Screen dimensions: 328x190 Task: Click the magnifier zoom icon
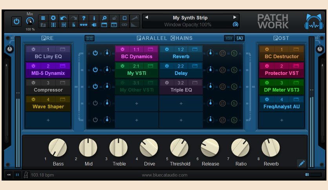pyautogui.click(x=104, y=18)
